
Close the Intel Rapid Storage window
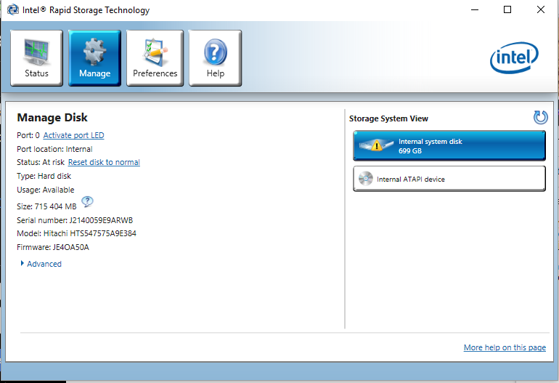(540, 9)
